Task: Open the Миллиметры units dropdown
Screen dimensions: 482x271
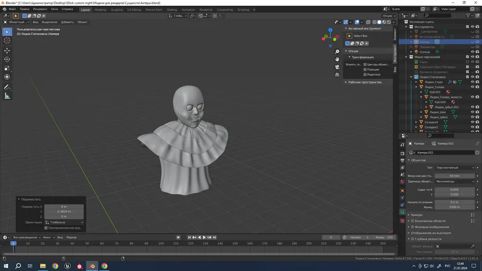Action: click(x=455, y=182)
